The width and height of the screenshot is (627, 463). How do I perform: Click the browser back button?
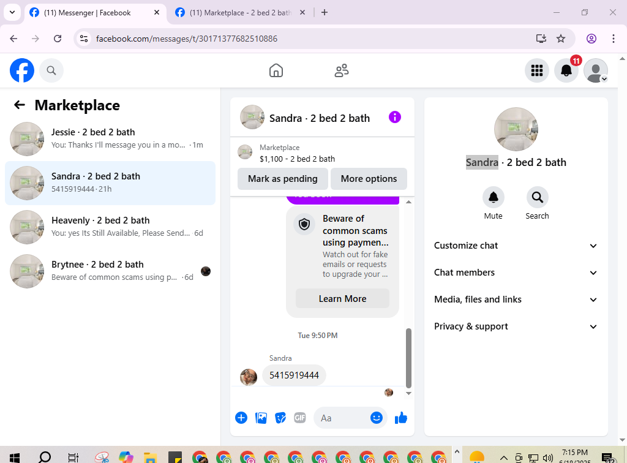click(13, 39)
